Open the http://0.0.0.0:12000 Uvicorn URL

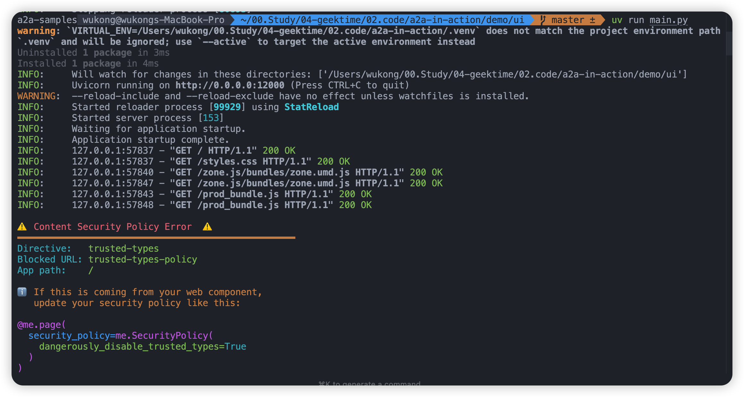pos(230,85)
